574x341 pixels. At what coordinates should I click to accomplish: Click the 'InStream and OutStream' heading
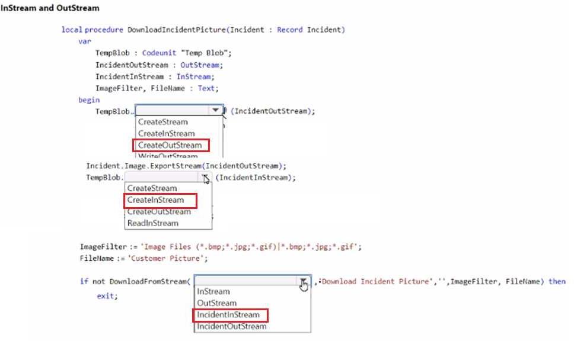click(50, 8)
